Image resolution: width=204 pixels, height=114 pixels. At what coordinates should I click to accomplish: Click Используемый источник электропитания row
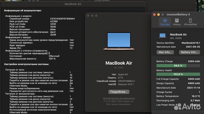[x=41, y=110]
